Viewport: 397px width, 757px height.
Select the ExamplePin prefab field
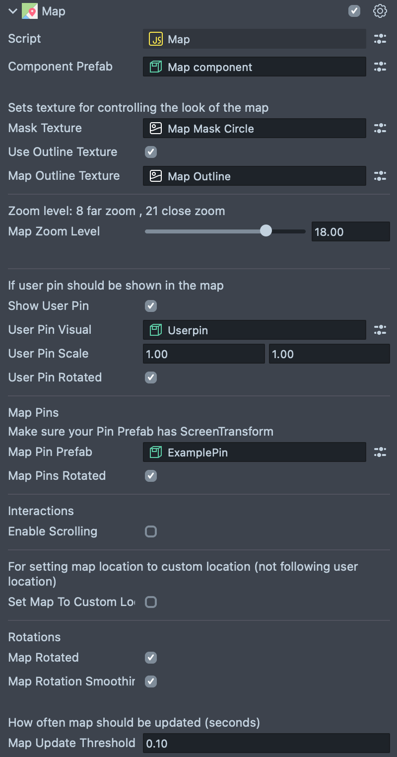click(x=254, y=452)
